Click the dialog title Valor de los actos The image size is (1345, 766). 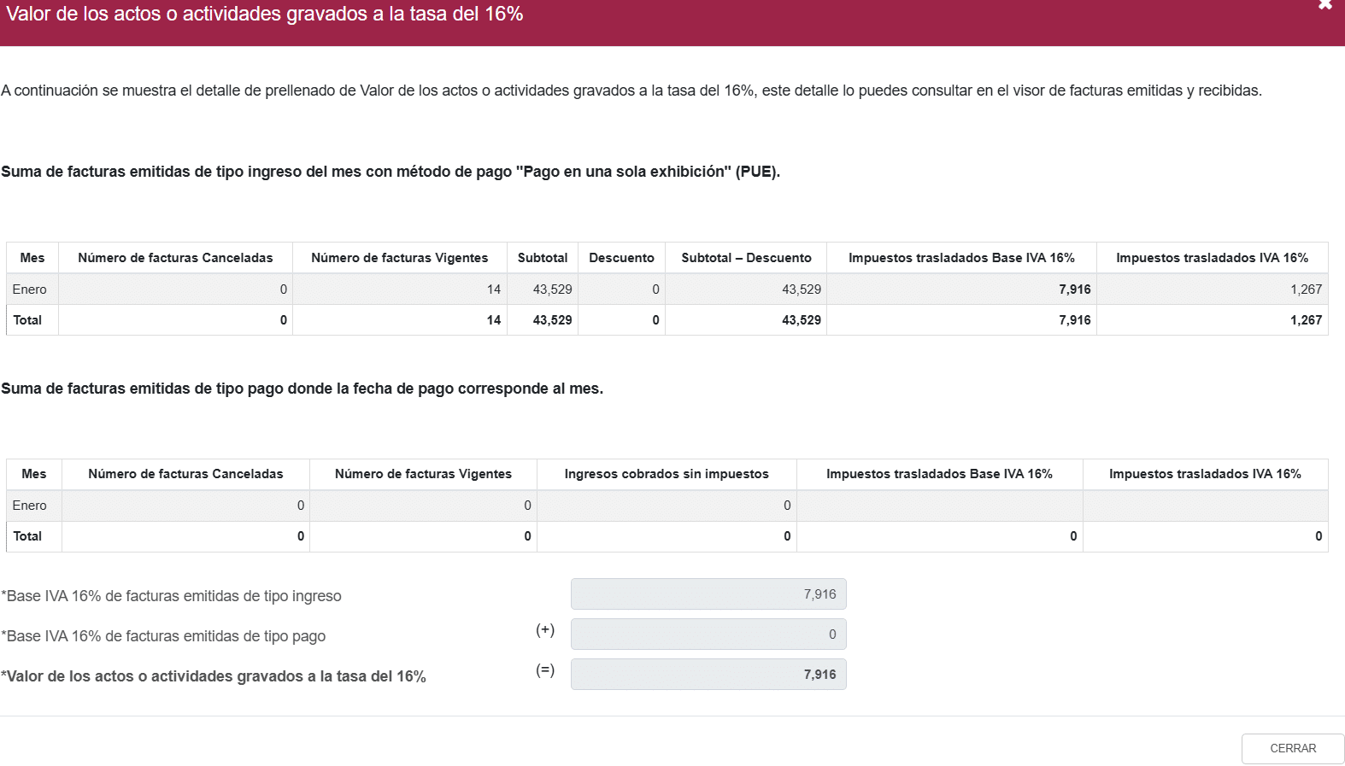tap(265, 14)
